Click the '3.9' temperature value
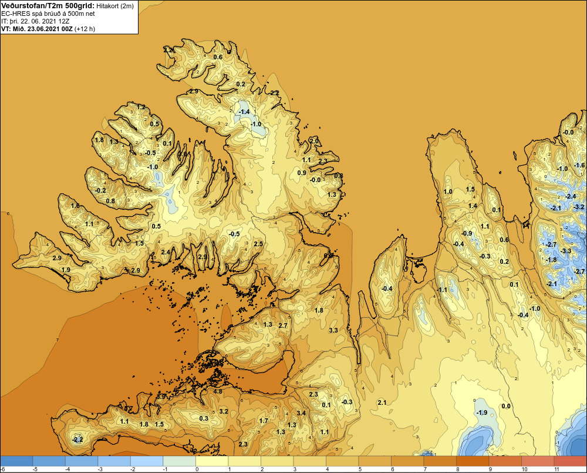587x473 pixels. (x=161, y=397)
